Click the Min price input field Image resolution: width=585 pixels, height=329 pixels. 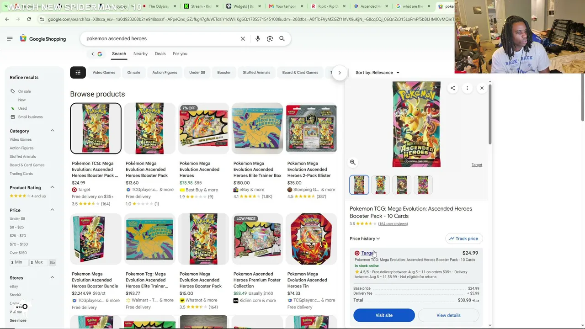coord(19,263)
